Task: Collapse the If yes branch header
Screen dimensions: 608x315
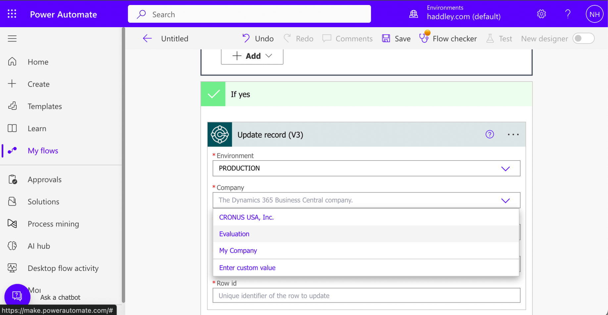Action: [x=366, y=94]
